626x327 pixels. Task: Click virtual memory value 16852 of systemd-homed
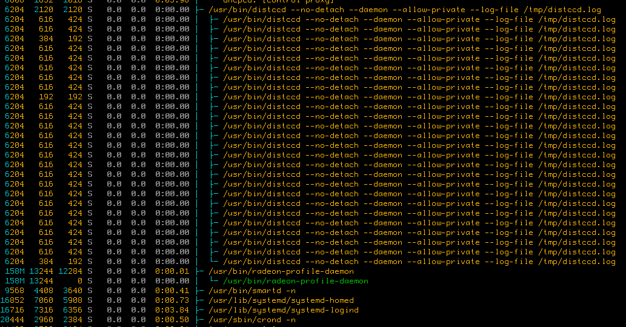pyautogui.click(x=12, y=300)
